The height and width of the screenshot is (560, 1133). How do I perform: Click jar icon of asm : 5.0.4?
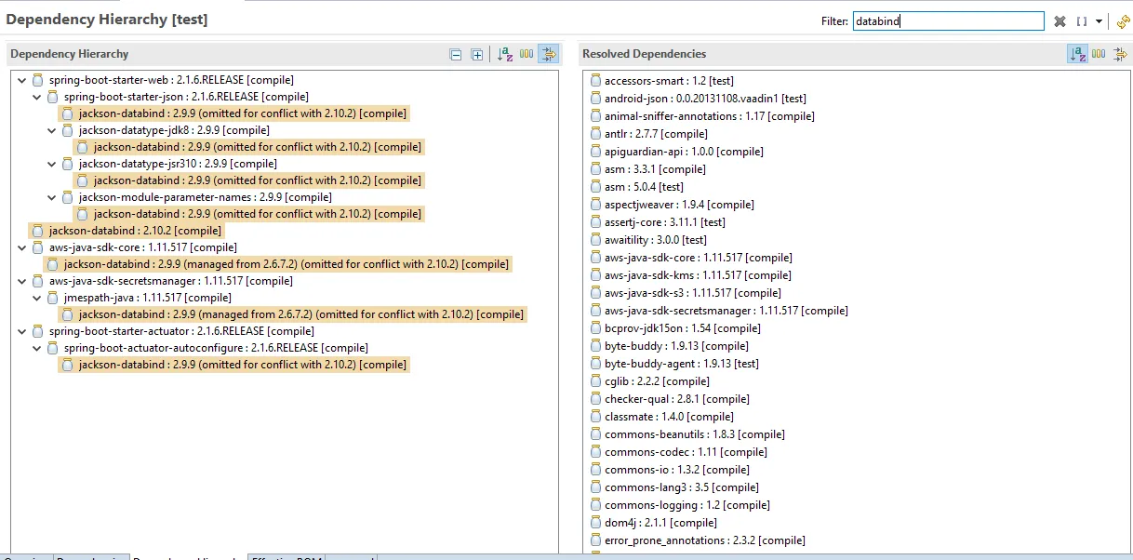pyautogui.click(x=596, y=187)
